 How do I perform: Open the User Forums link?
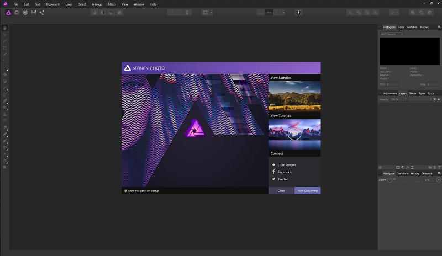[x=287, y=165]
